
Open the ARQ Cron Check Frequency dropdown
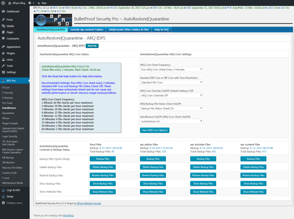click(171, 69)
